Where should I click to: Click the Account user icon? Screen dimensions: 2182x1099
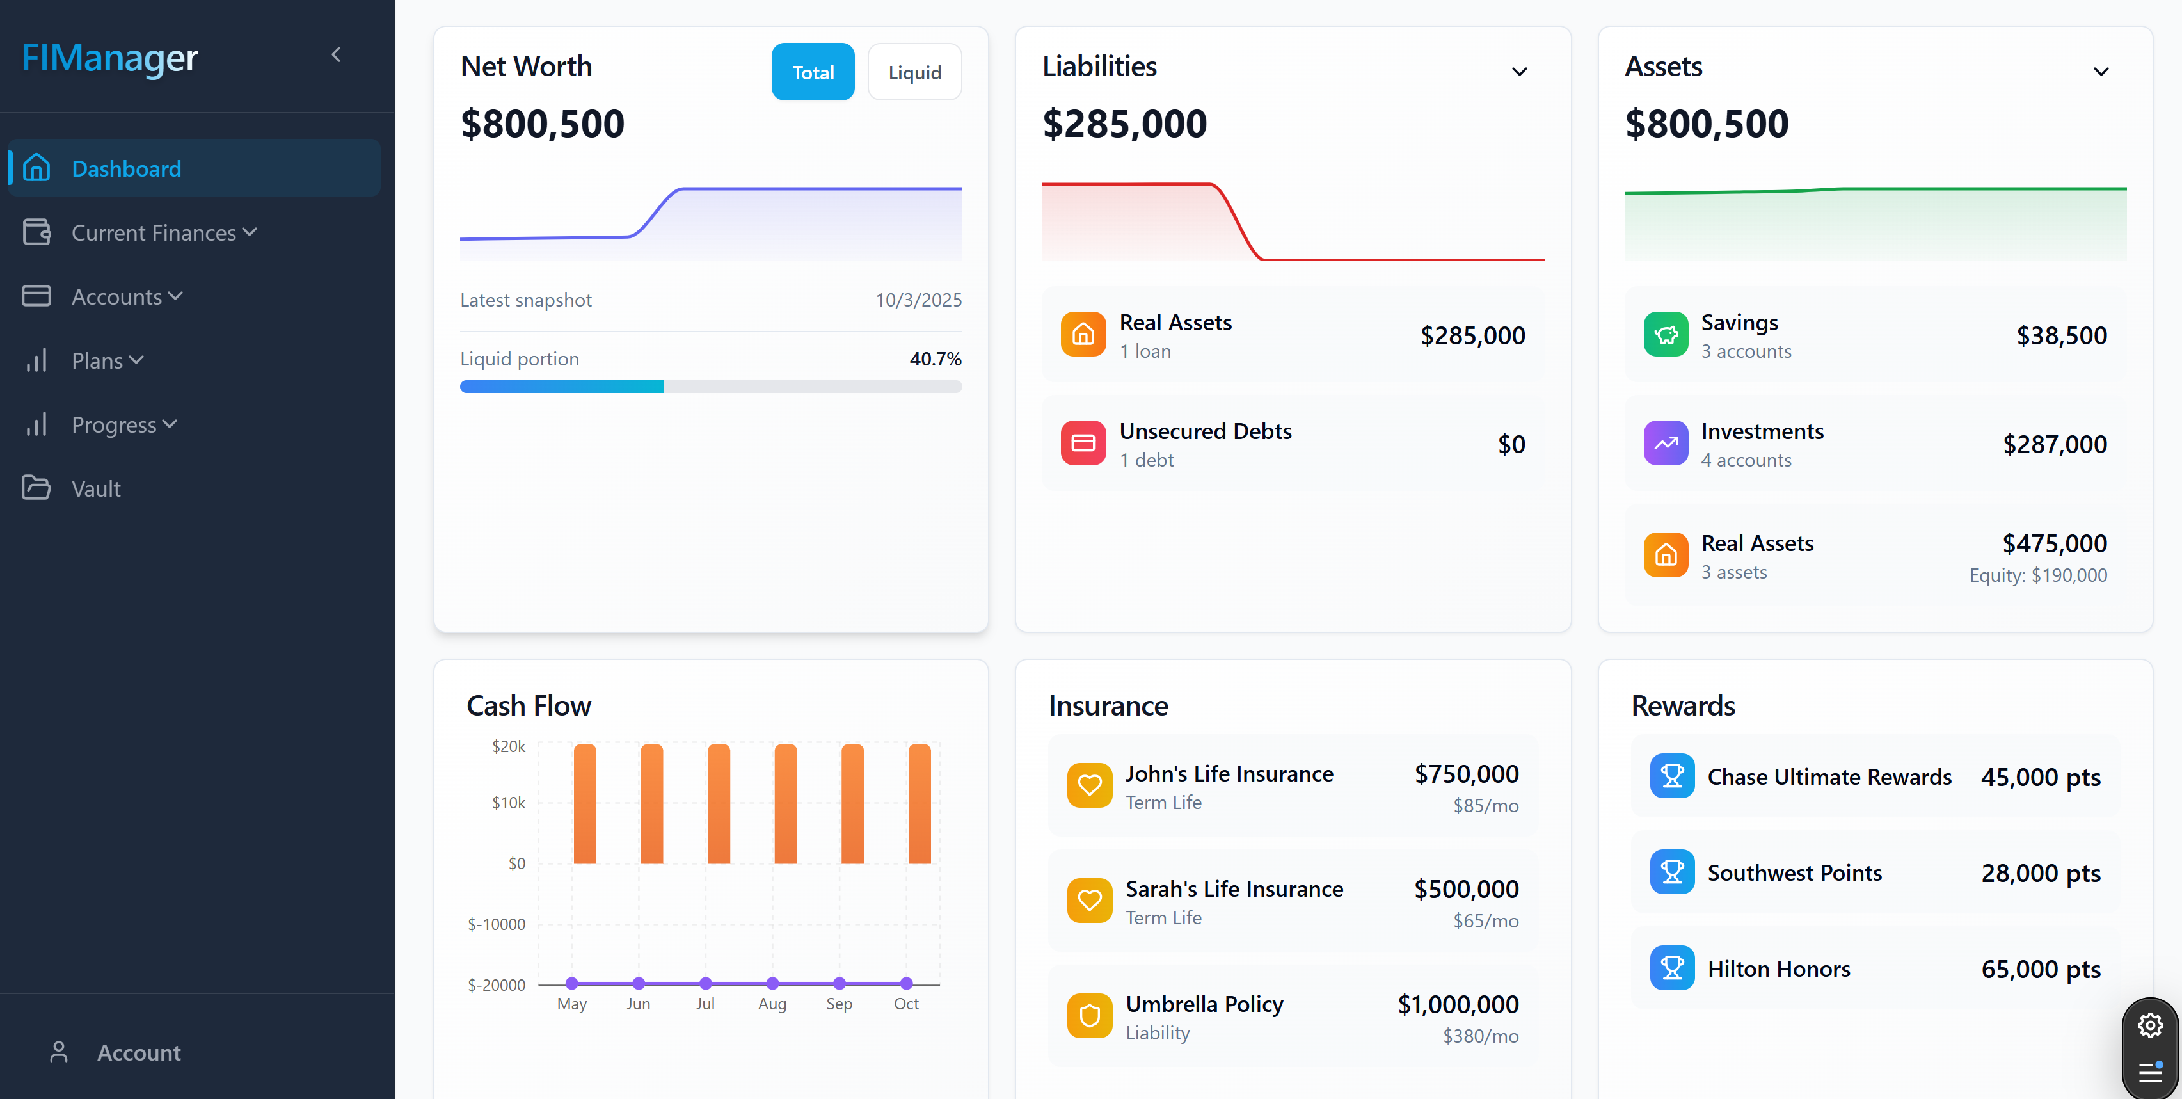click(58, 1052)
